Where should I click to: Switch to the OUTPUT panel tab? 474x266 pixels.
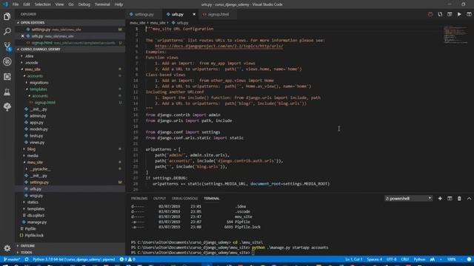pos(160,199)
